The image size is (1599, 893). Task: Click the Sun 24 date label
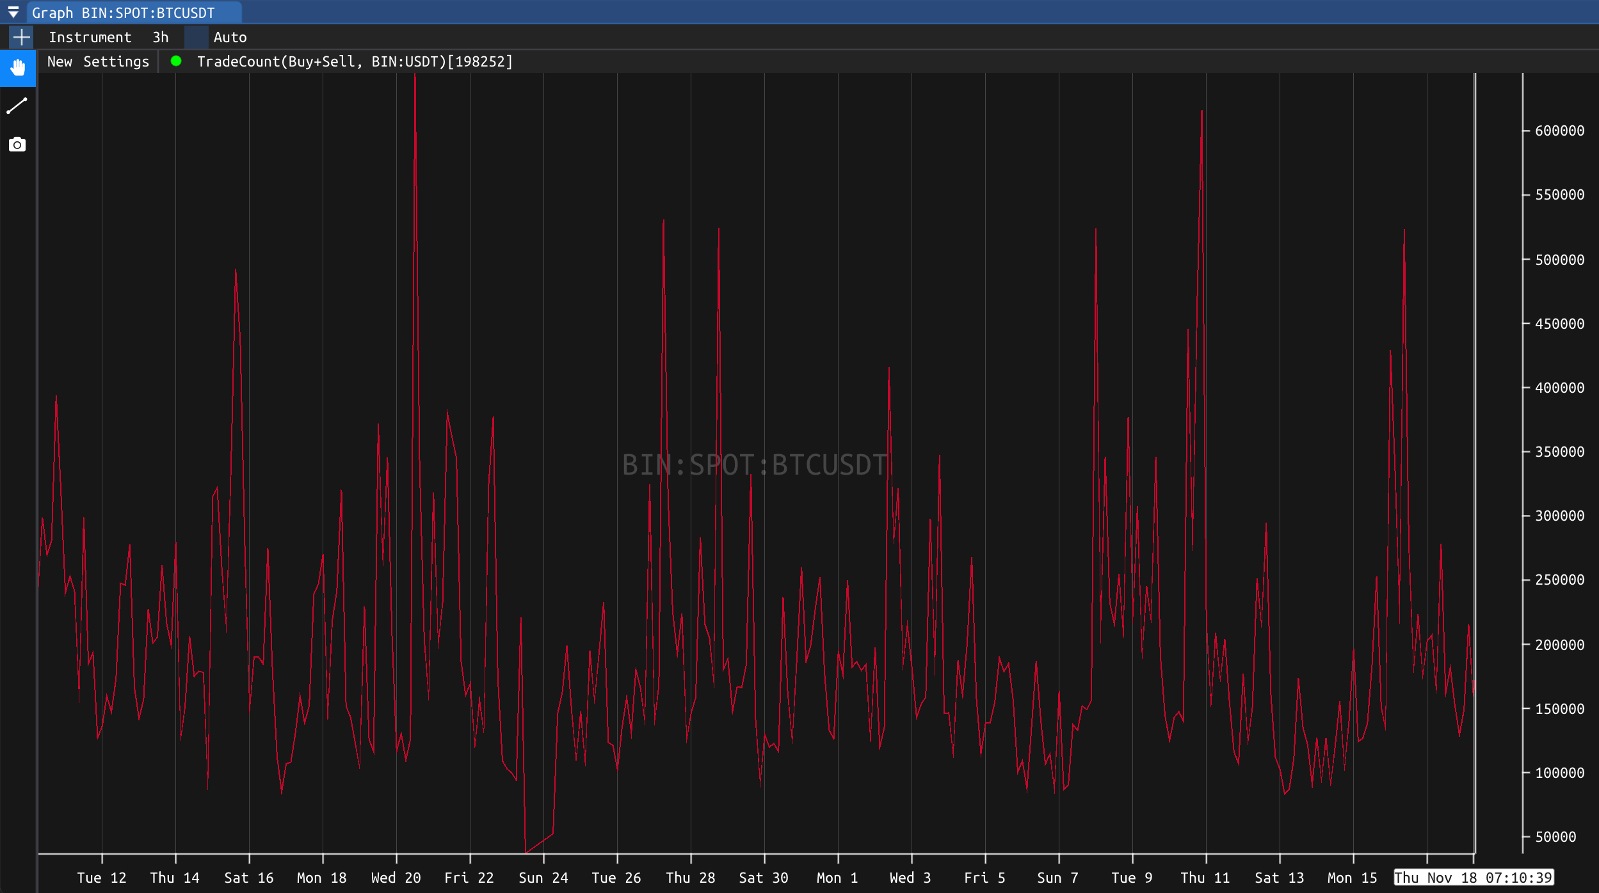pos(543,878)
